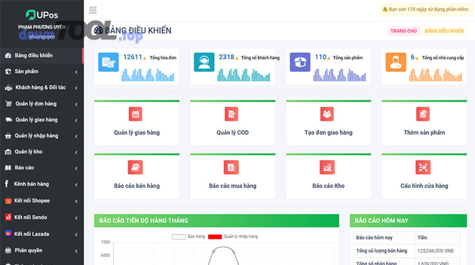
Task: Click the phuonguyen username under the profile
Action: (42, 36)
